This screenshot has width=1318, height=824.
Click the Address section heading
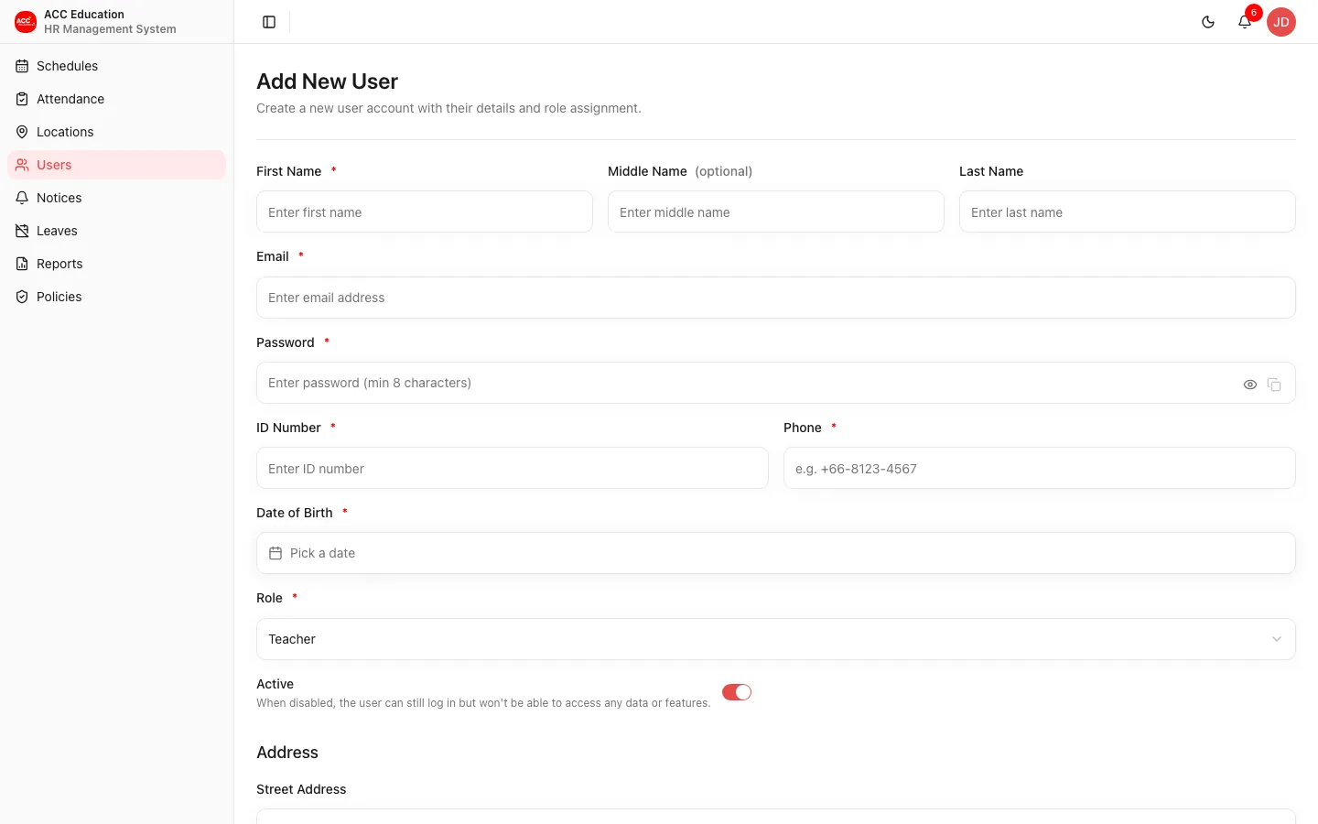(287, 753)
